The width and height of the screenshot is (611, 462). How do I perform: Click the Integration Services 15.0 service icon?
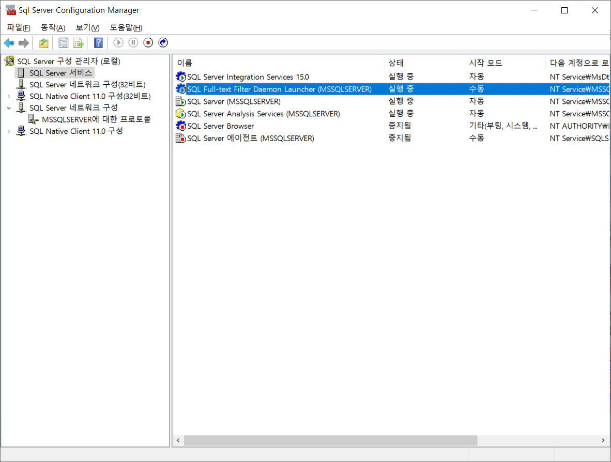[x=181, y=76]
